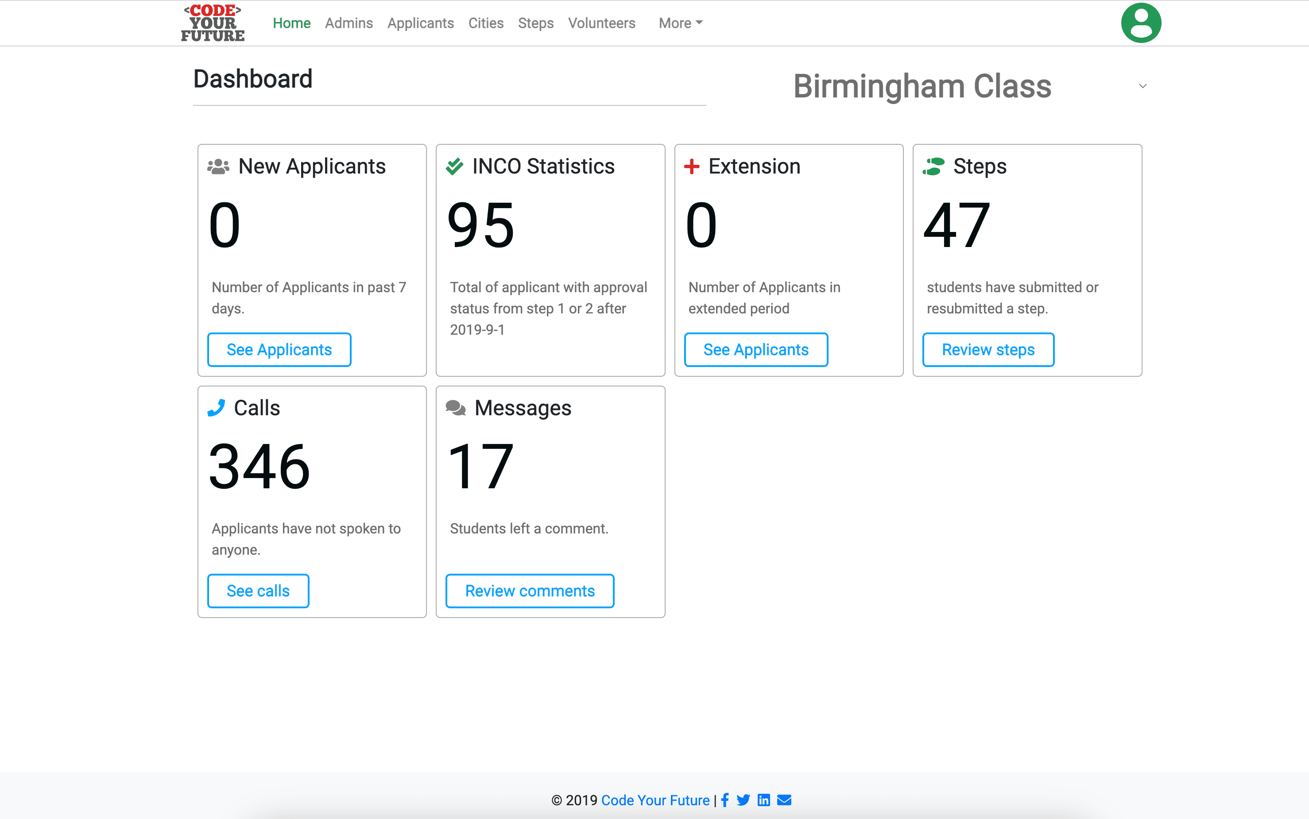Open the green user profile avatar
Viewport: 1309px width, 819px height.
(1141, 23)
